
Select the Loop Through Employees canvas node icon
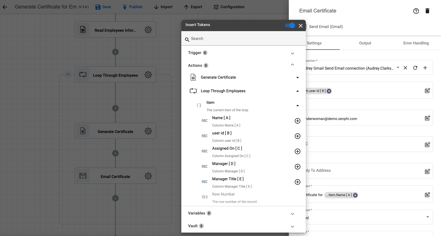tap(83, 74)
